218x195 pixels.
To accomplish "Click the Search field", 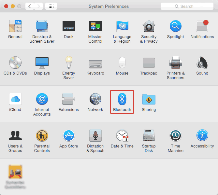I will tap(187, 6).
